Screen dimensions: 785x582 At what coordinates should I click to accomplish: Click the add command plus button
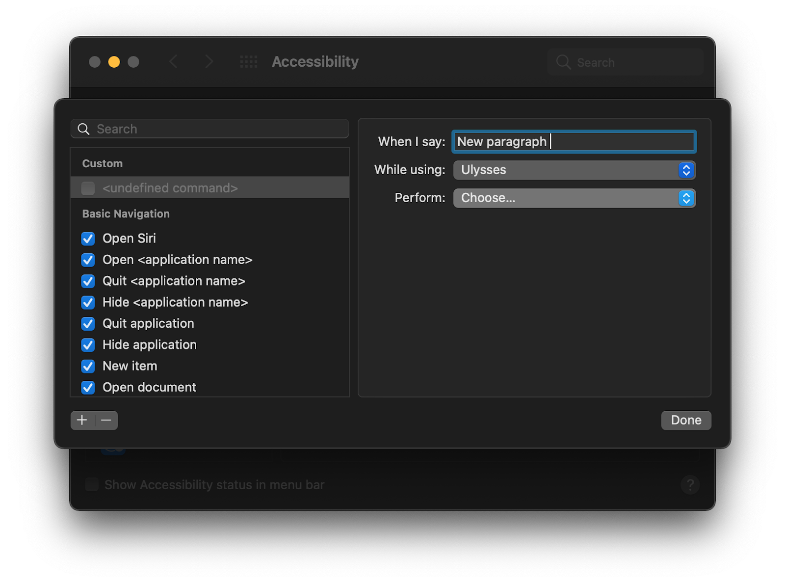82,420
